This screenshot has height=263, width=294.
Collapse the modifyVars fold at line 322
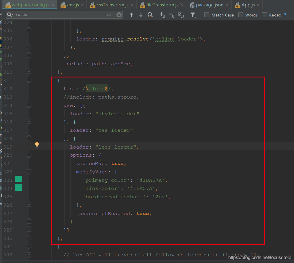29,171
